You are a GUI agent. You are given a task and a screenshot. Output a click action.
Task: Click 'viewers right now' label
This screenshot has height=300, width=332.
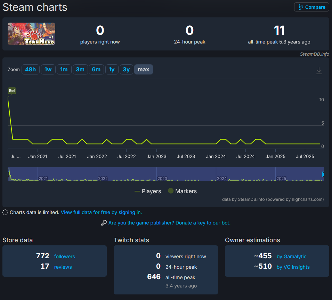(186, 256)
